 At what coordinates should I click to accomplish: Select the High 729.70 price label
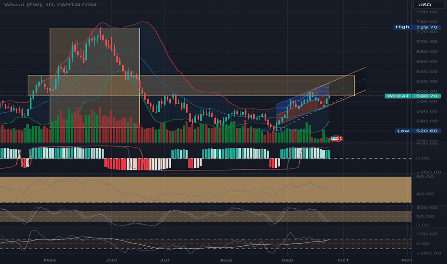point(416,27)
